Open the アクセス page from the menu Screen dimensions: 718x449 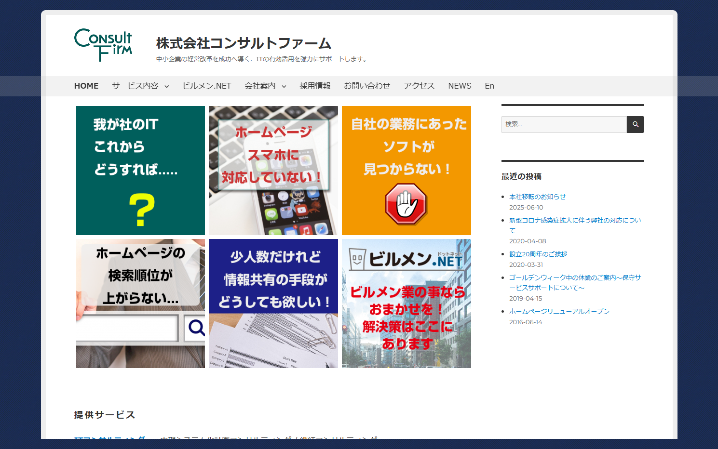[x=419, y=86]
